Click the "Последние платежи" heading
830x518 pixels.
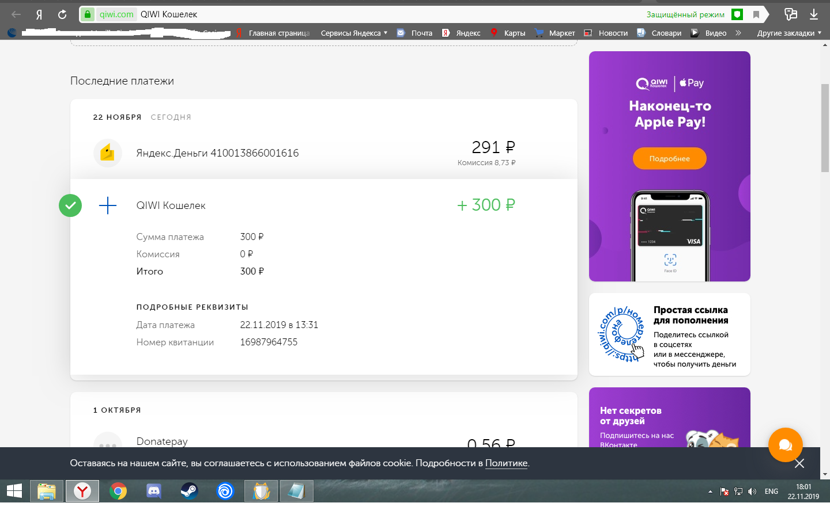tap(122, 81)
